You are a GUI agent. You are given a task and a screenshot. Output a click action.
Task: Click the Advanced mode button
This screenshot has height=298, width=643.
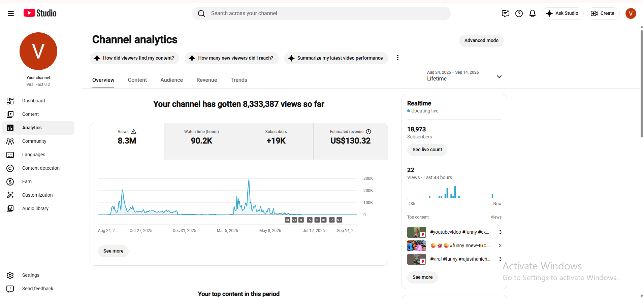(481, 40)
